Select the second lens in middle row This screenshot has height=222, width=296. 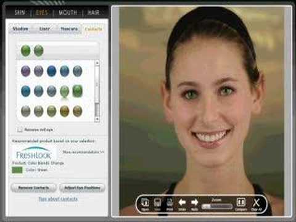tap(39, 91)
